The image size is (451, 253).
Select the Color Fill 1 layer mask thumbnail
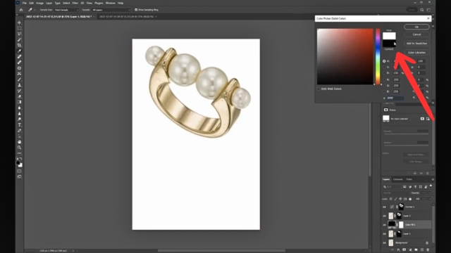click(x=401, y=225)
